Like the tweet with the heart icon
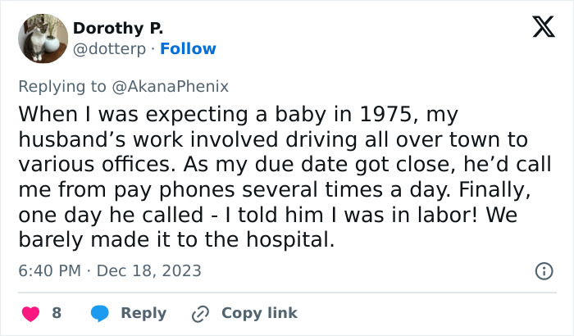This screenshot has width=574, height=336. point(30,313)
